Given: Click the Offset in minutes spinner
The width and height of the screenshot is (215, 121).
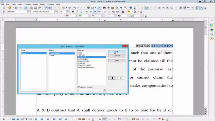Looking at the screenshot, I should click(104, 90).
